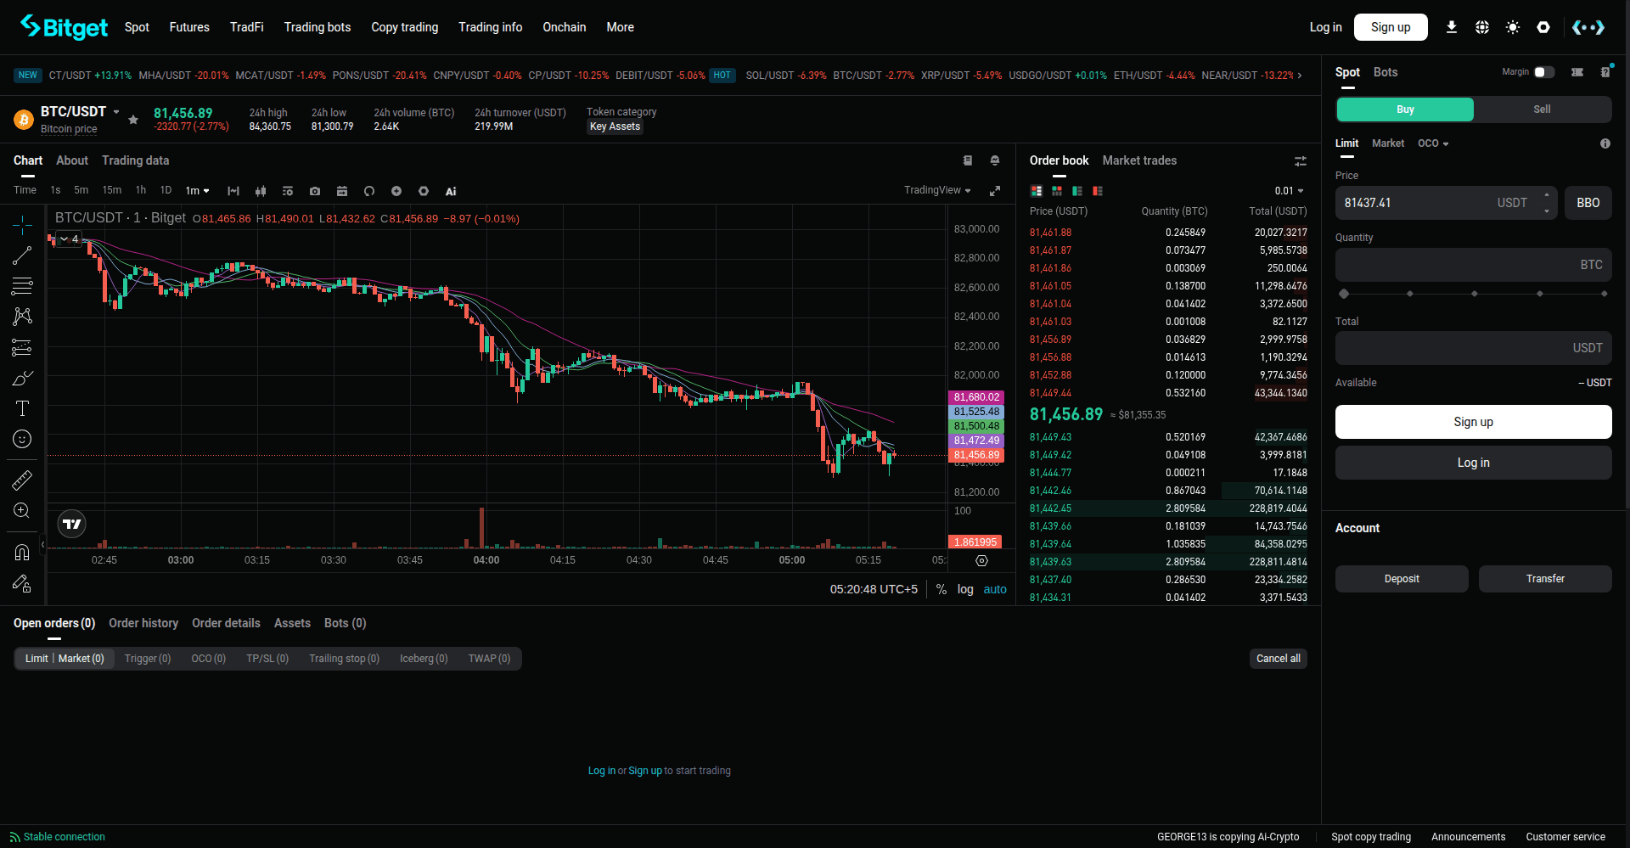Open the emoji sticker tool
The image size is (1630, 848).
[22, 439]
